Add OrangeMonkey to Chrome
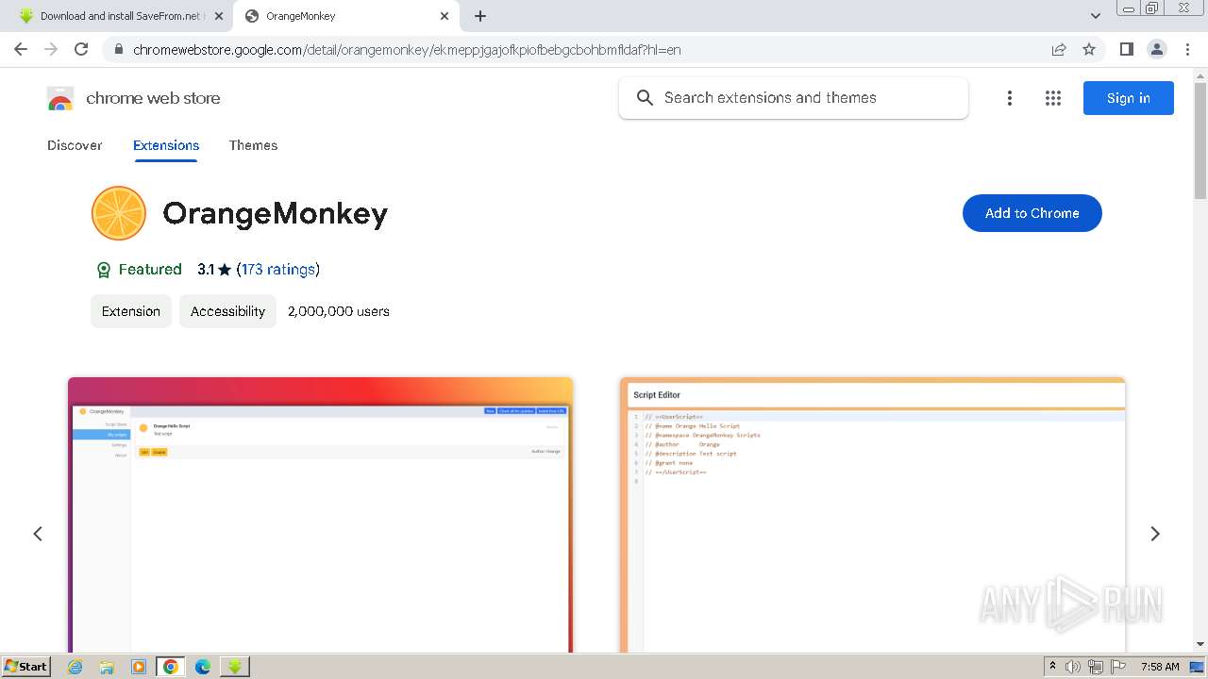 [1032, 213]
